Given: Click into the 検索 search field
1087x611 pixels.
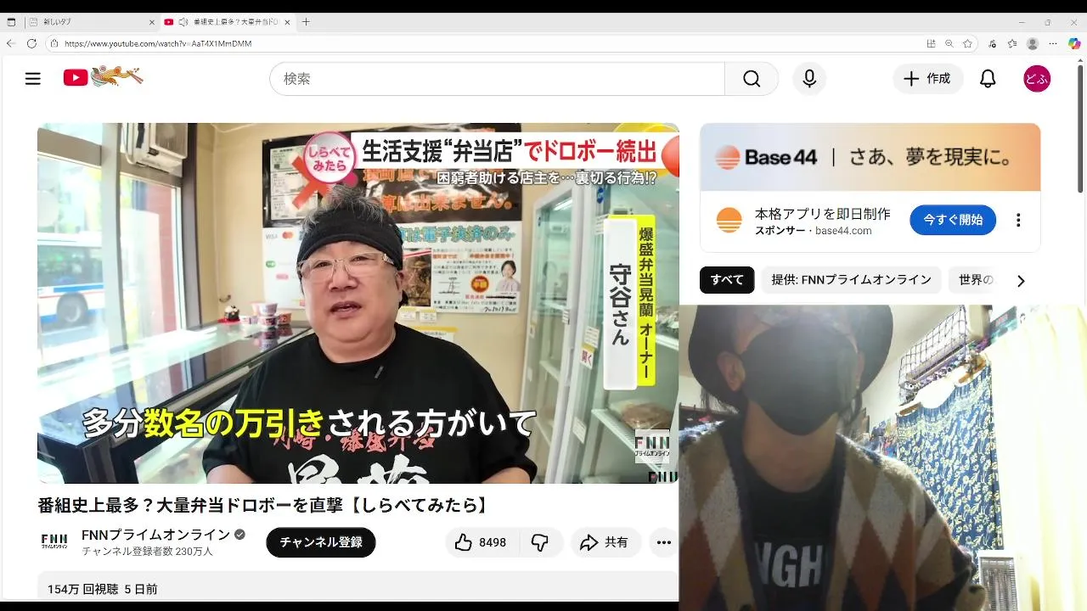Looking at the screenshot, I should click(x=497, y=79).
